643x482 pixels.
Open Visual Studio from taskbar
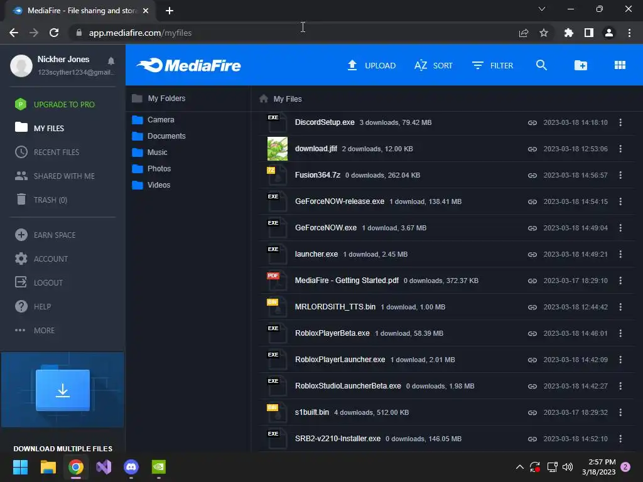coord(104,467)
